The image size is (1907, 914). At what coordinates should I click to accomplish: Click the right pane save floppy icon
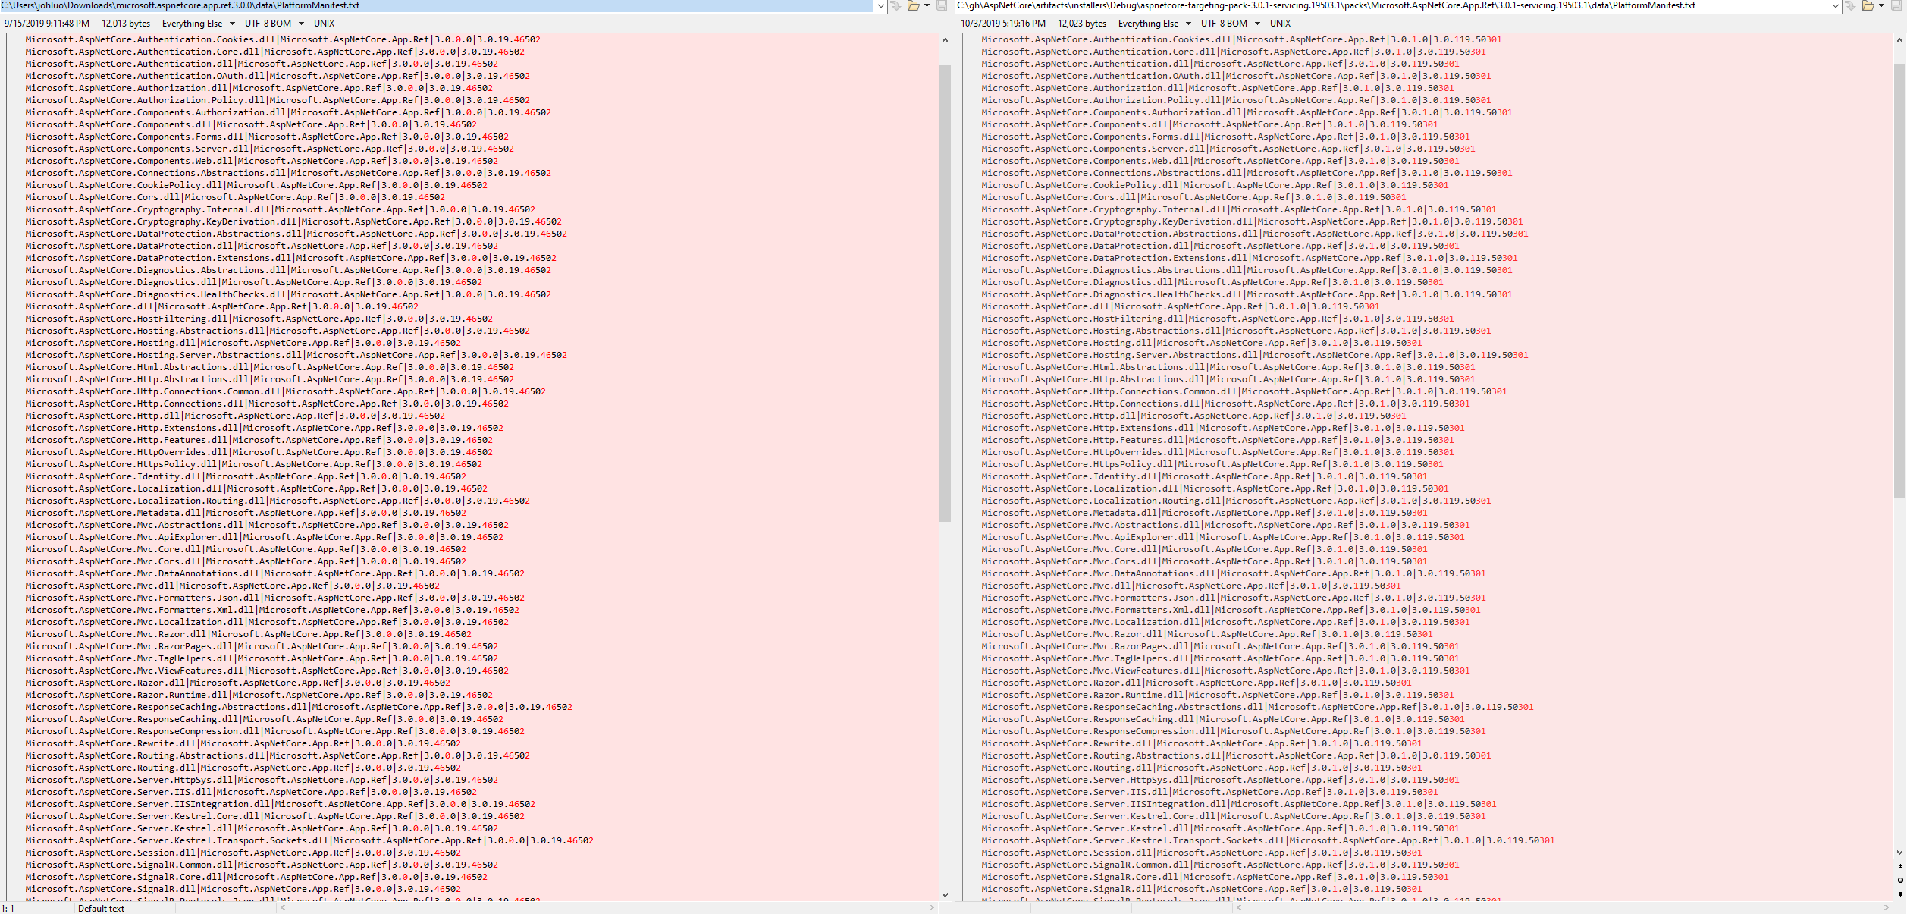pos(1896,5)
